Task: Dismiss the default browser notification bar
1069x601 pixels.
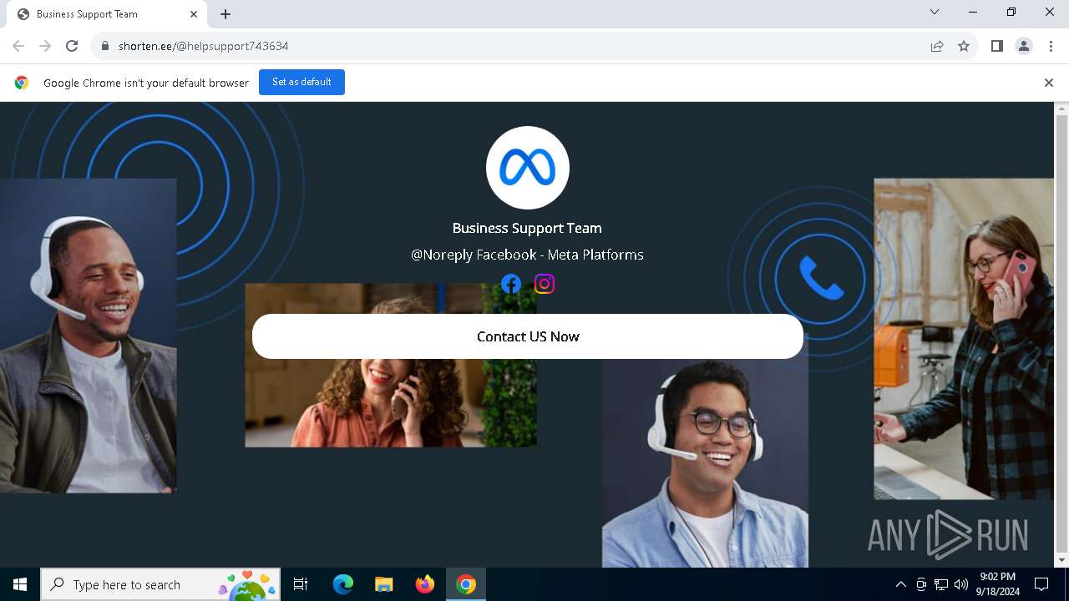Action: point(1049,83)
